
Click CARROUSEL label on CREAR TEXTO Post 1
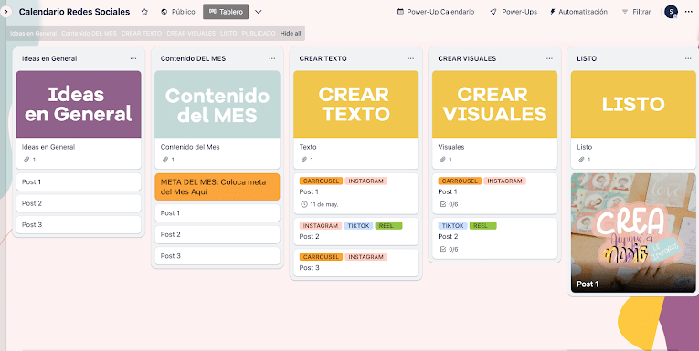coord(321,181)
